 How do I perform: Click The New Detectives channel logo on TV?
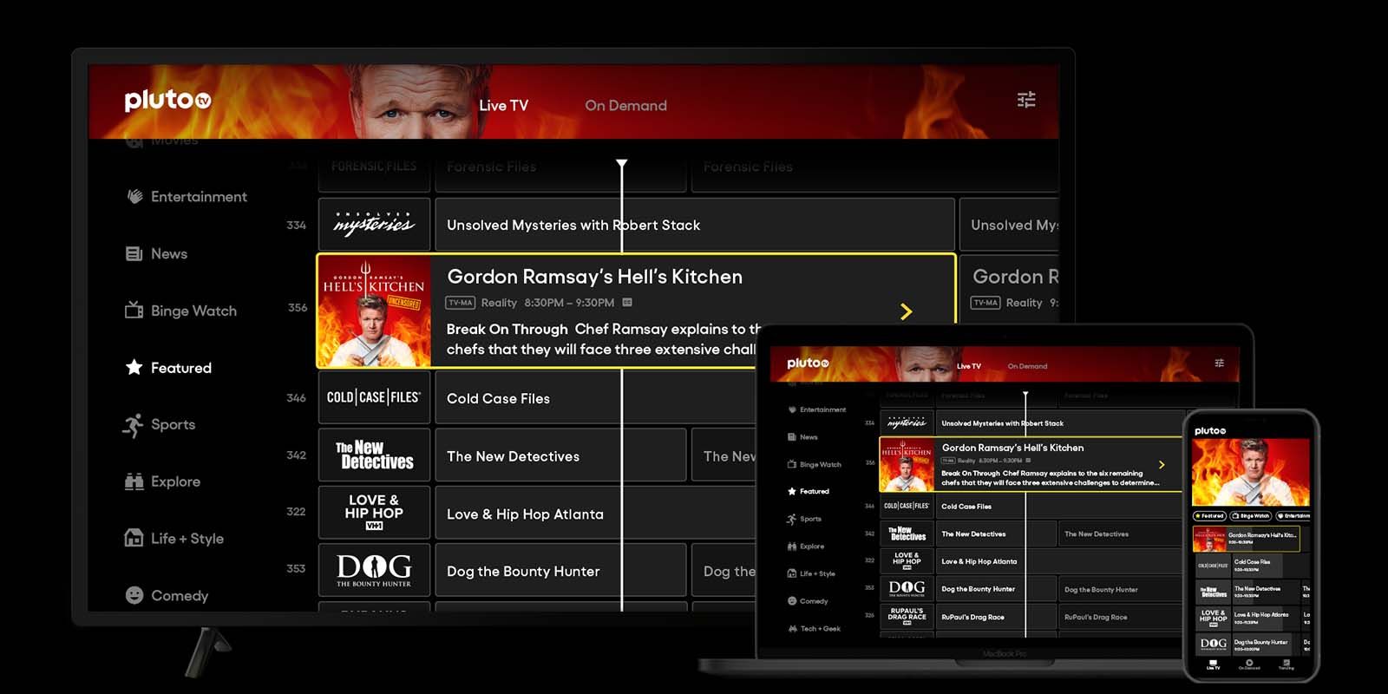[374, 455]
